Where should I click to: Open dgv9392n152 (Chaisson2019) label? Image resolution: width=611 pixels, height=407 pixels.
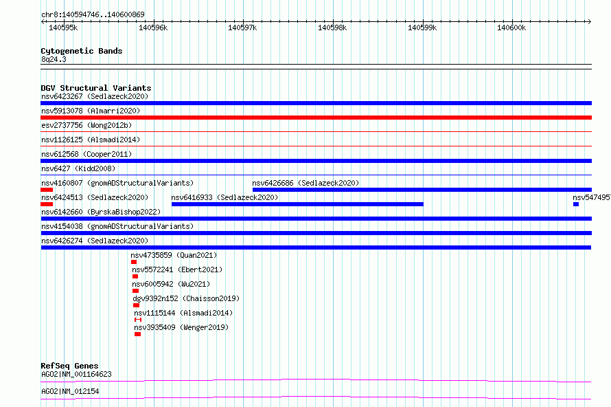coord(186,298)
